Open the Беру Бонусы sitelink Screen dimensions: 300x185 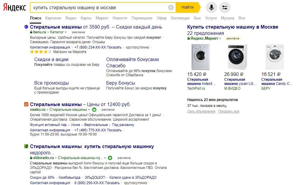click(x=120, y=83)
